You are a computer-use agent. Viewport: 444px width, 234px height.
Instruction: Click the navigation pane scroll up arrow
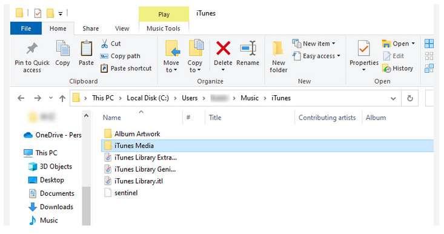tap(87, 116)
